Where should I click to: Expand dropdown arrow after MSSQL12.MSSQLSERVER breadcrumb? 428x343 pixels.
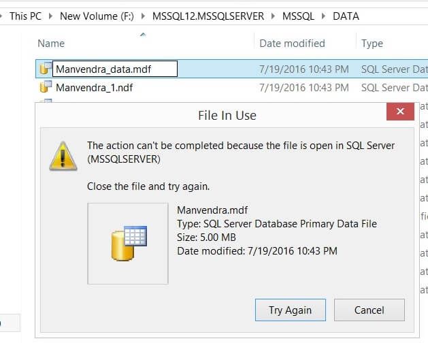(273, 16)
